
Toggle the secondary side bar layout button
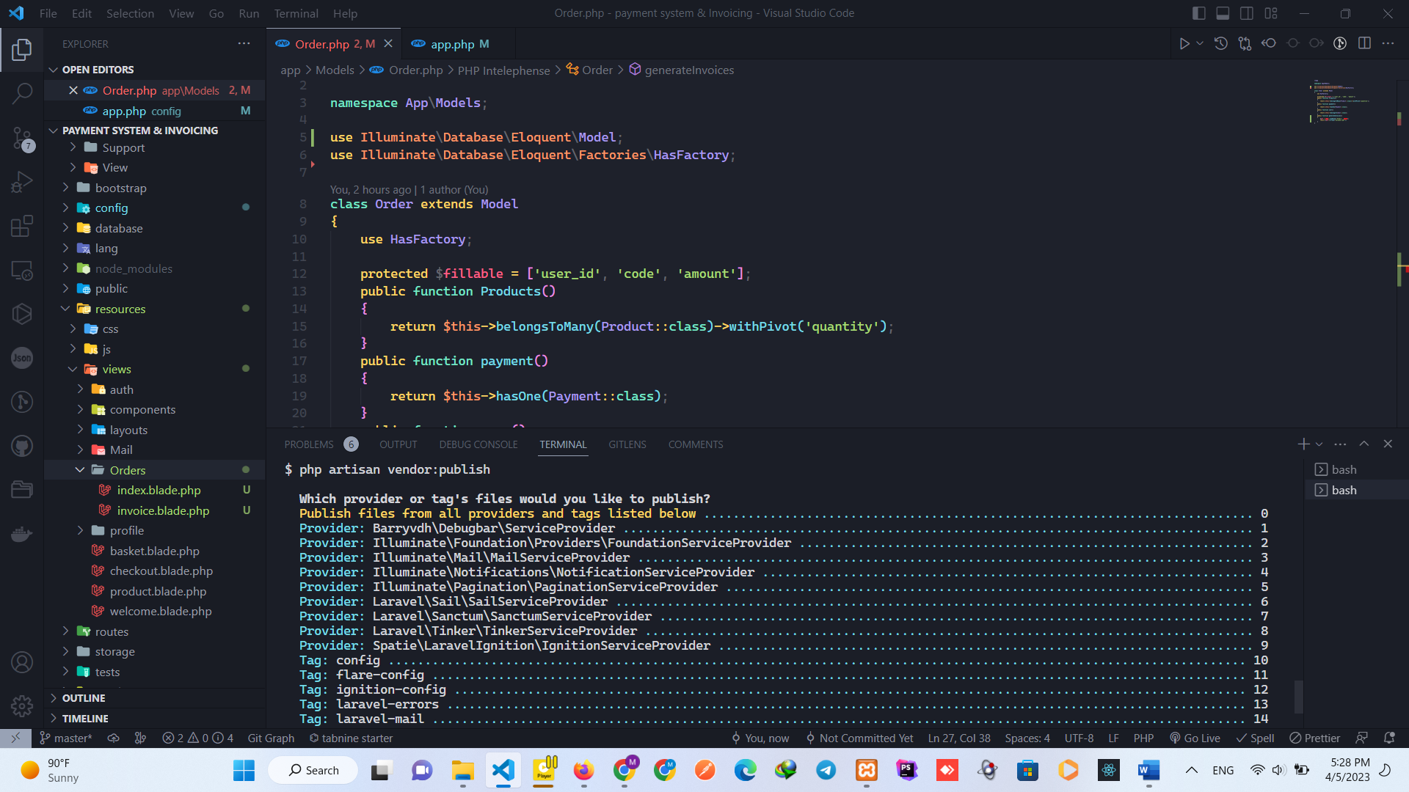click(x=1247, y=13)
